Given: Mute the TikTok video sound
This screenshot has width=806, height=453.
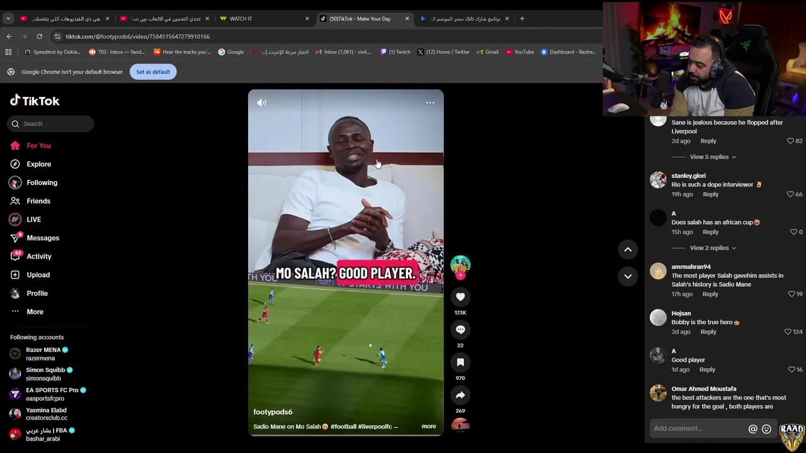Looking at the screenshot, I should pyautogui.click(x=262, y=103).
